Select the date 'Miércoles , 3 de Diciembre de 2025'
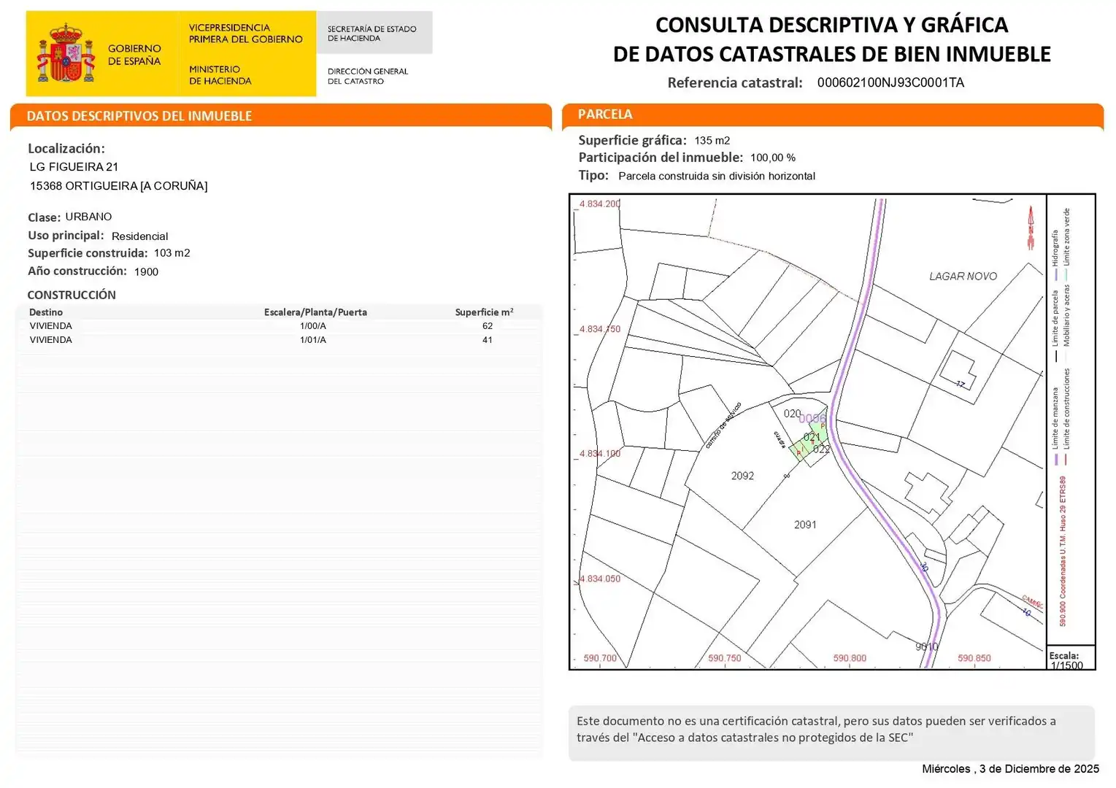The image size is (1116, 788). pos(1010,769)
